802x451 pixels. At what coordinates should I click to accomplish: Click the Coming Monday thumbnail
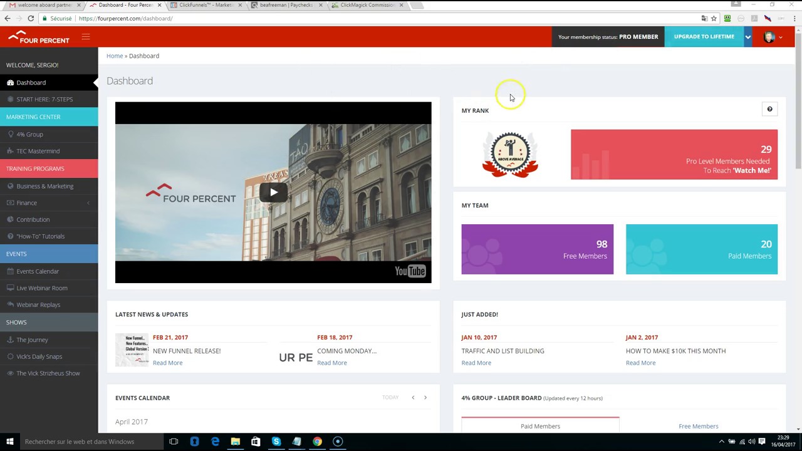(296, 357)
